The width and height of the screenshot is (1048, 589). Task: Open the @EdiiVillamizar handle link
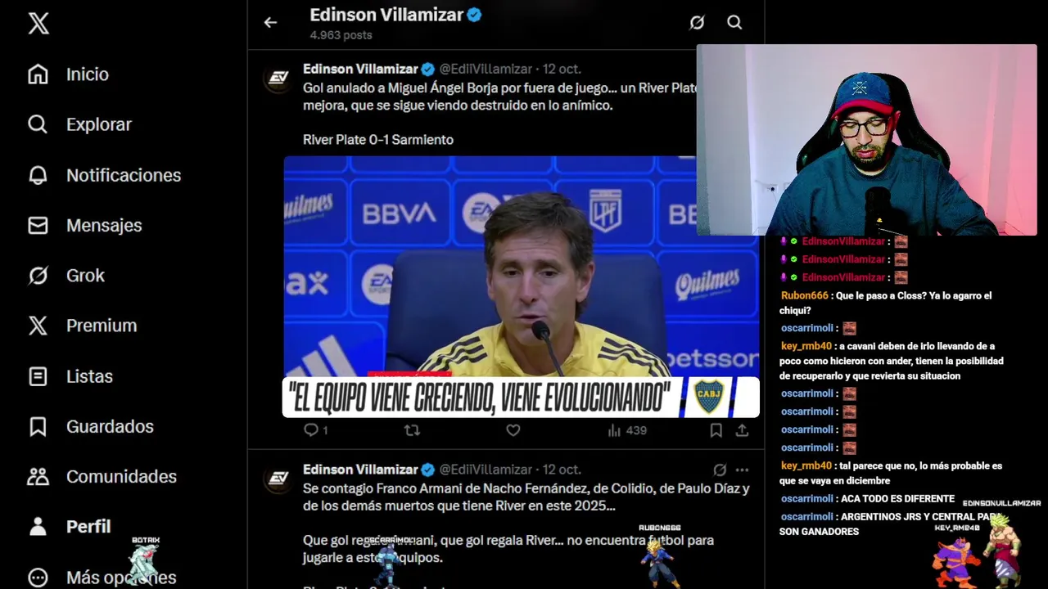pyautogui.click(x=486, y=69)
